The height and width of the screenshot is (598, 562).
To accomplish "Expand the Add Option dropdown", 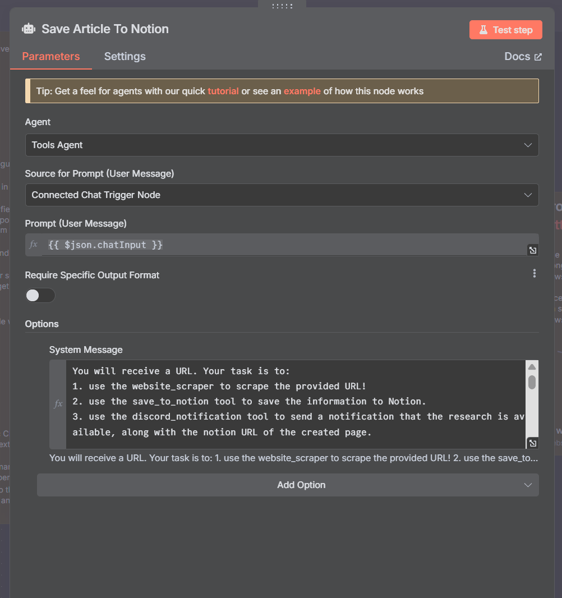I will pyautogui.click(x=288, y=485).
